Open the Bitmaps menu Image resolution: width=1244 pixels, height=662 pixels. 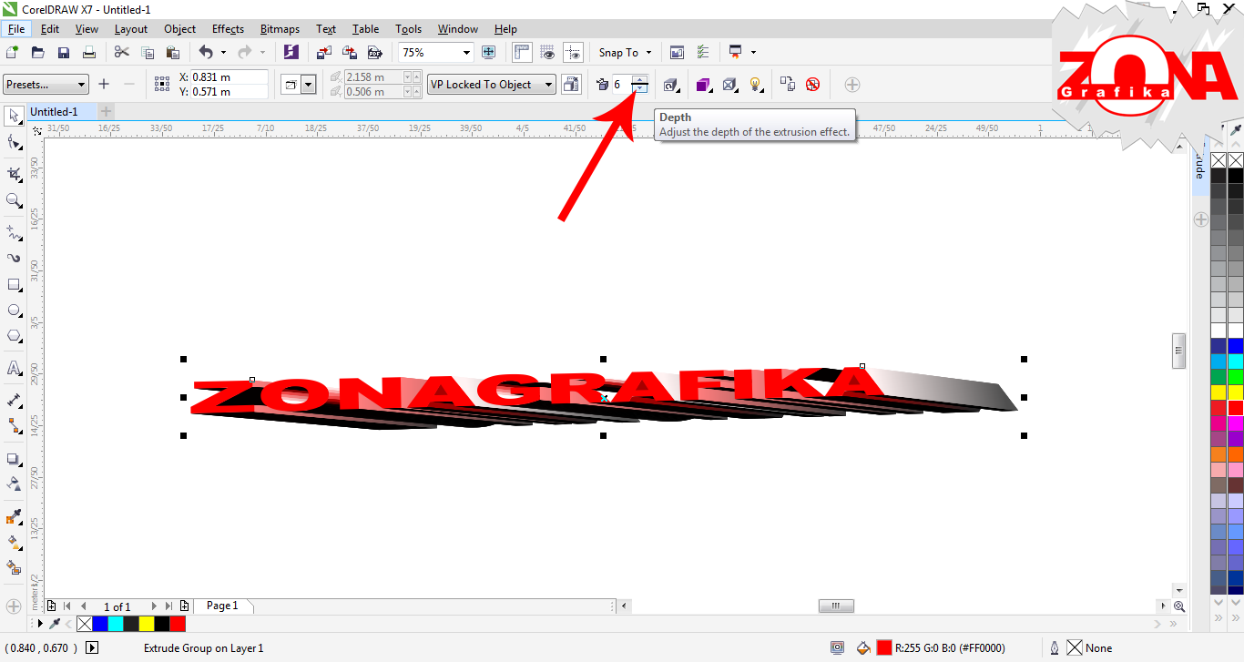(280, 29)
